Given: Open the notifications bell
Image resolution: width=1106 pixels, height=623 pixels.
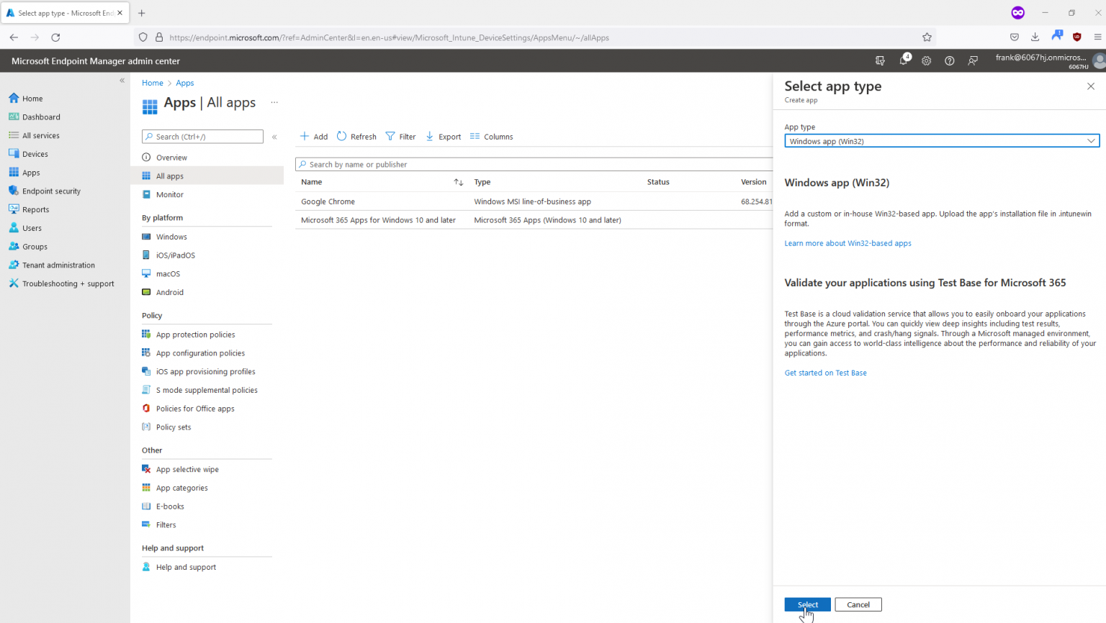Looking at the screenshot, I should [x=903, y=61].
